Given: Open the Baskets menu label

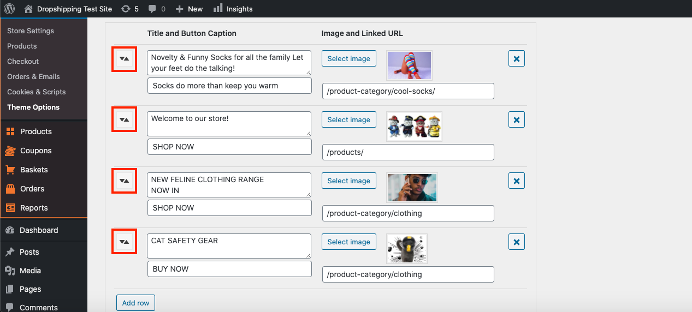Looking at the screenshot, I should click(34, 170).
